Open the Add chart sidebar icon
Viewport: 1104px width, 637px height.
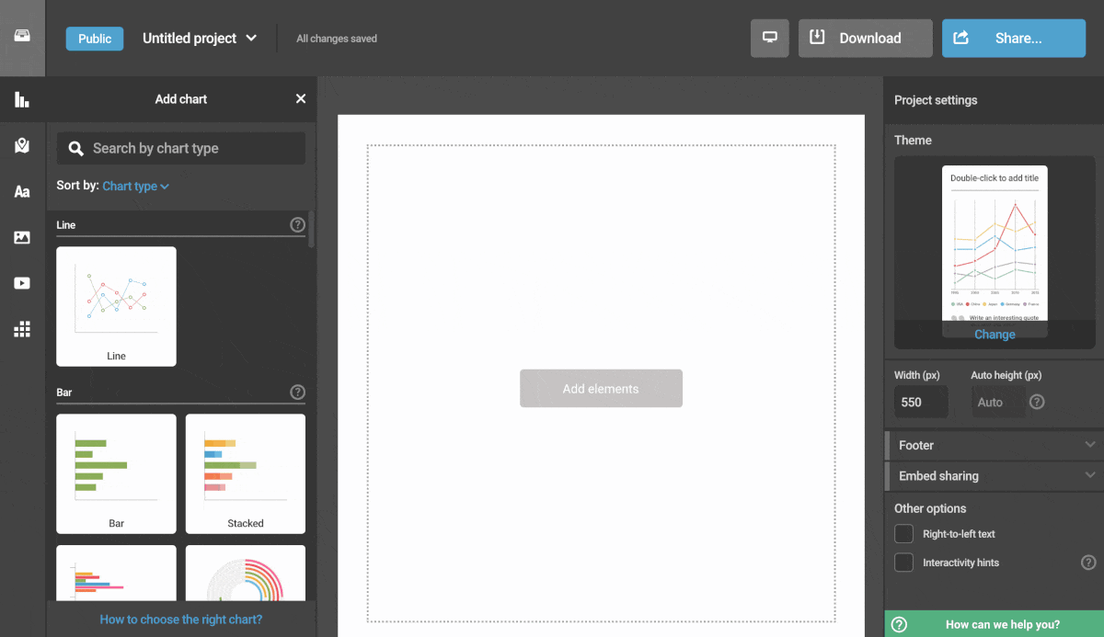coord(22,99)
